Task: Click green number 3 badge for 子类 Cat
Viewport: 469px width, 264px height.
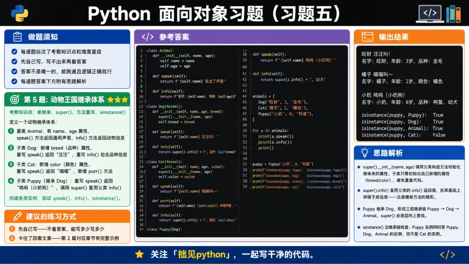Action: click(11, 164)
